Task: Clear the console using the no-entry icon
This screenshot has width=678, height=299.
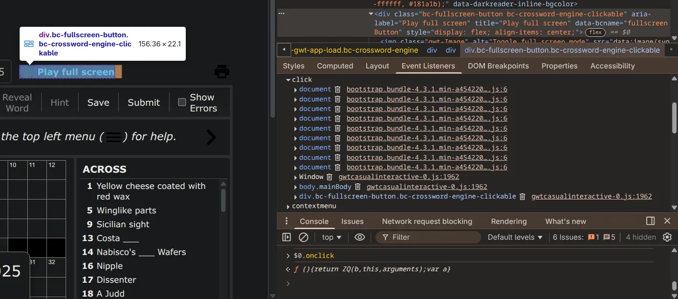Action: (x=303, y=237)
